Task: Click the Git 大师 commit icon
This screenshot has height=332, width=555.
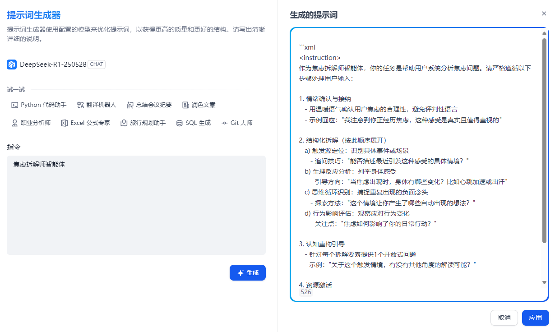Action: tap(224, 123)
